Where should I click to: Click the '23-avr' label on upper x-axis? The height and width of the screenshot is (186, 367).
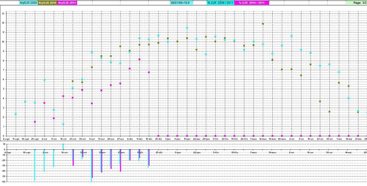[x=320, y=139]
